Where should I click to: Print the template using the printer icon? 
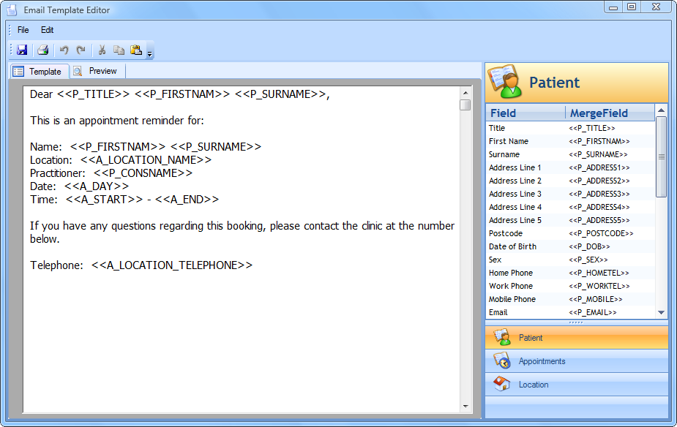pyautogui.click(x=42, y=50)
